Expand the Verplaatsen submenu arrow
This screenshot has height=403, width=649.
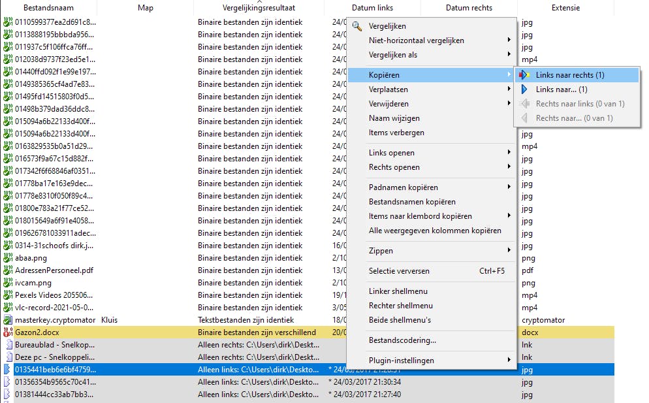pos(509,89)
